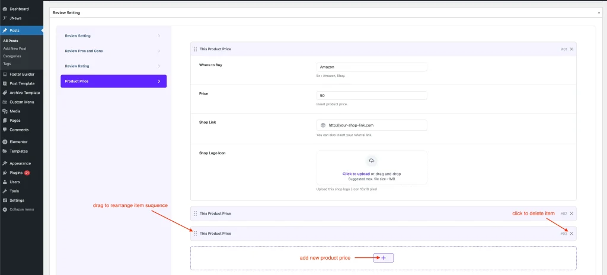Collapse the admin sidebar menu
This screenshot has width=607, height=275.
pyautogui.click(x=21, y=209)
